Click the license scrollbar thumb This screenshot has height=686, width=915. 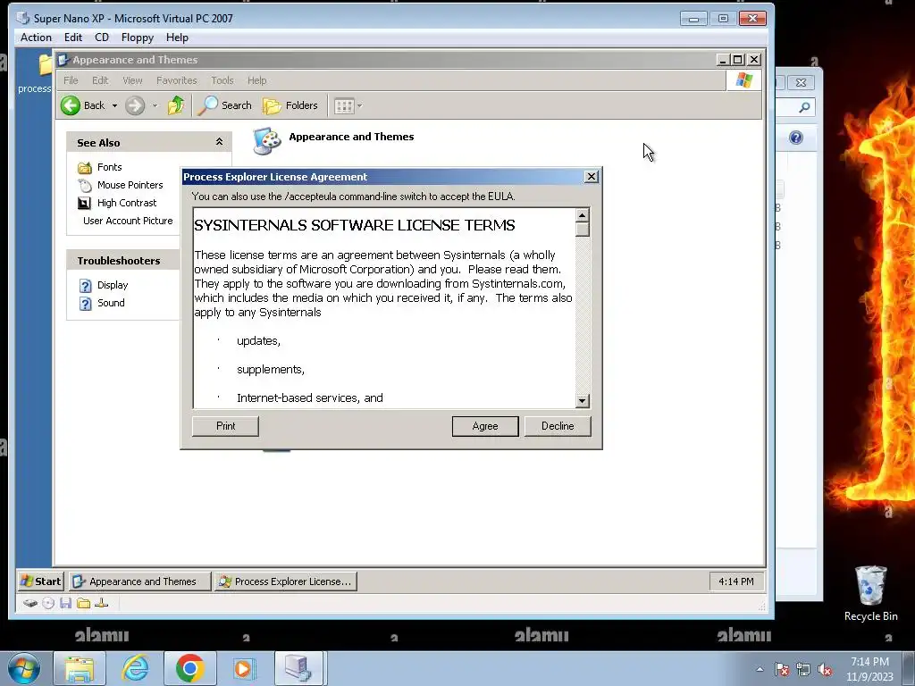582,230
